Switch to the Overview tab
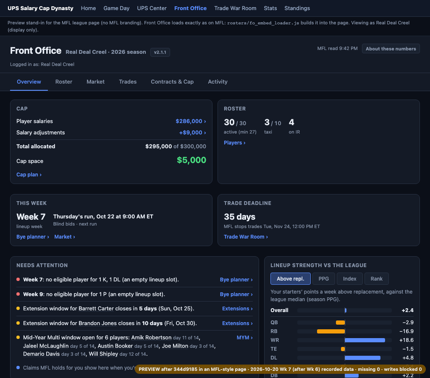 (29, 82)
